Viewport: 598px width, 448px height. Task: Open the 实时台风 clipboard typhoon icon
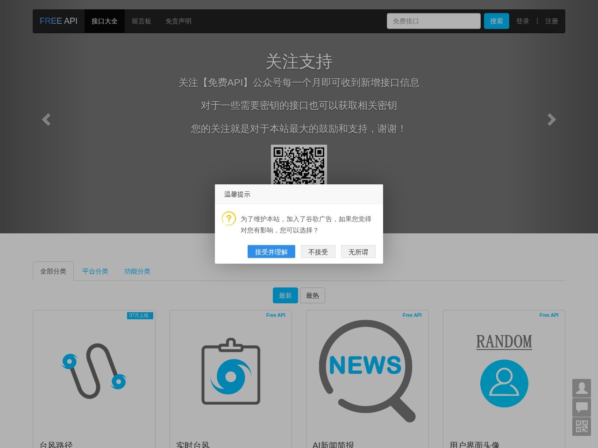point(231,371)
